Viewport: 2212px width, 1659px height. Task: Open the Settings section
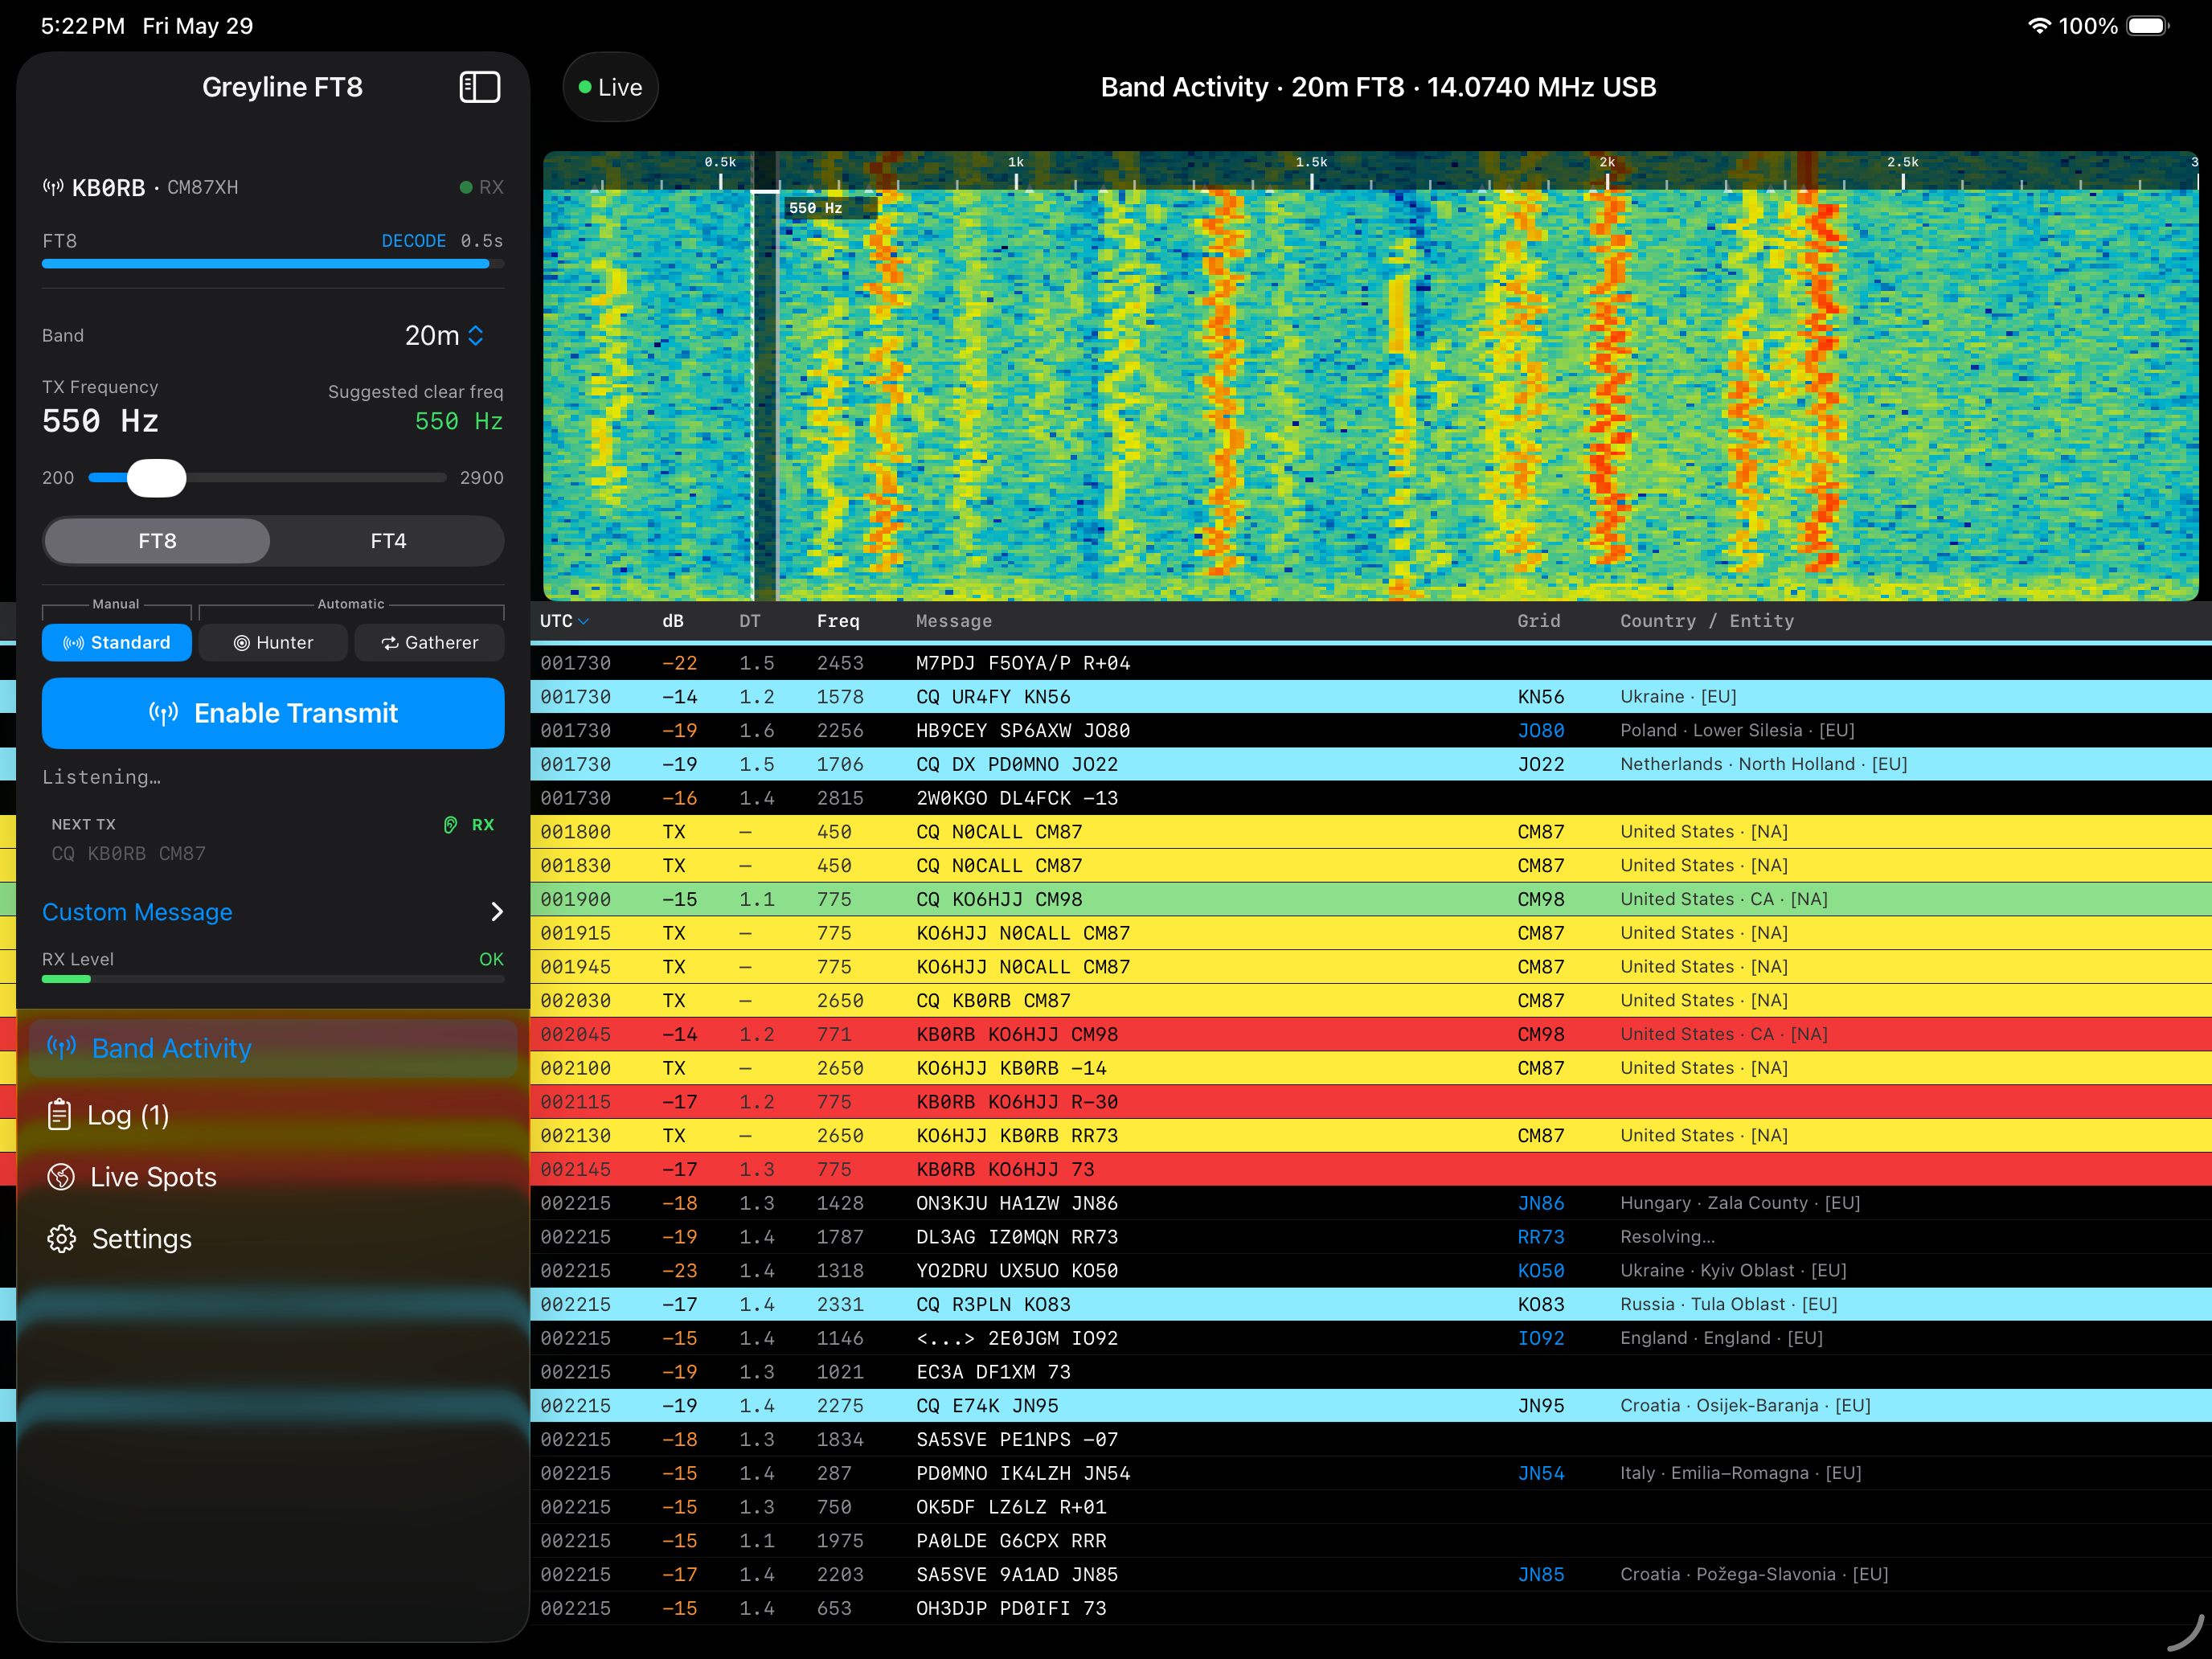273,1238
